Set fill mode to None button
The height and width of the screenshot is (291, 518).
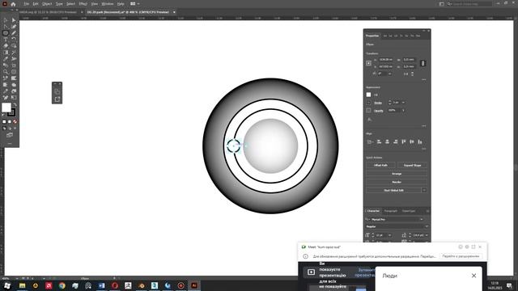(x=15, y=122)
